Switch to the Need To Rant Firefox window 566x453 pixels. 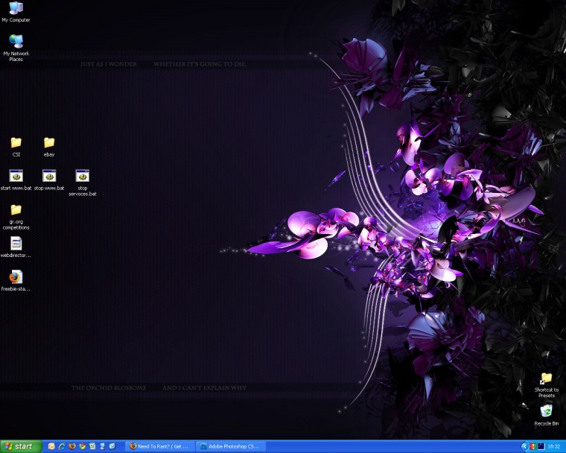160,446
